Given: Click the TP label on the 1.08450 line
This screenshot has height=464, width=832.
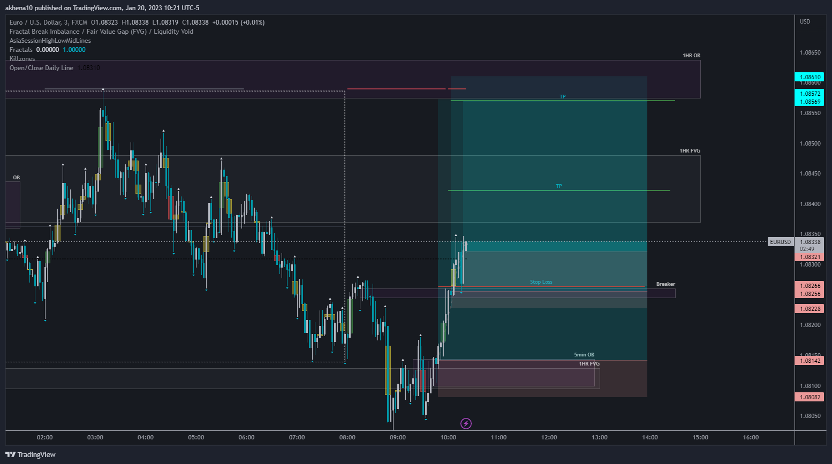Looking at the screenshot, I should click(x=559, y=186).
